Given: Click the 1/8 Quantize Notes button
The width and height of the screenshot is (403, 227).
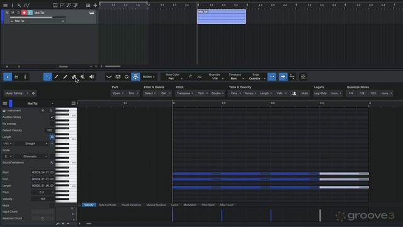Looking at the screenshot, I should [x=362, y=93].
